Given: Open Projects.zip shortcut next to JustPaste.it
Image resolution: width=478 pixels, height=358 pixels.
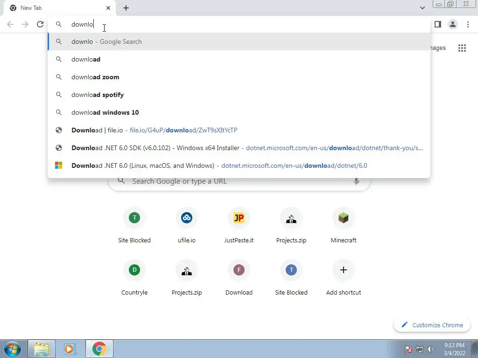Looking at the screenshot, I should 291,226.
